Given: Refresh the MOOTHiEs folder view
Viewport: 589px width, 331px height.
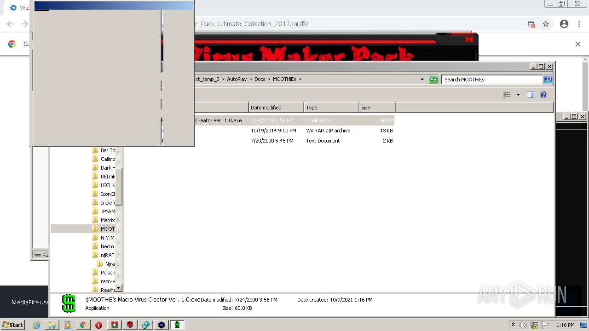Looking at the screenshot, I should click(x=433, y=80).
